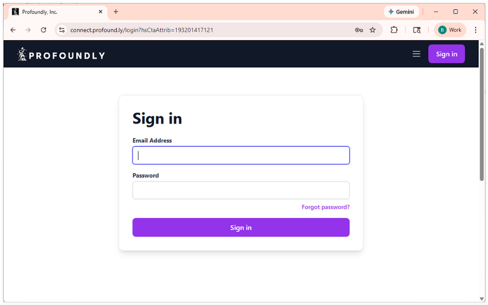Open Chrome's three-dot menu

pos(476,30)
